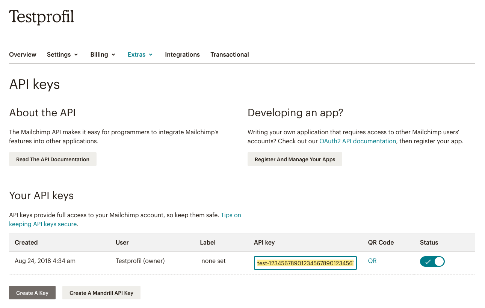Click the 'Developing an app?' heading
This screenshot has width=485, height=308.
pyautogui.click(x=295, y=113)
